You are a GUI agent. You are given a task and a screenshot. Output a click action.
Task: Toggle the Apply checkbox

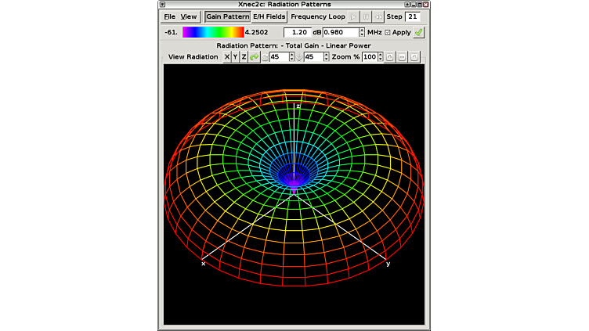(388, 32)
